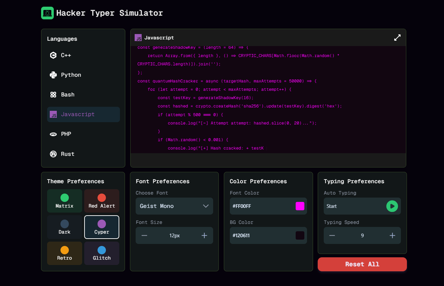Increase font size with plus button
Screen dimensions: 444x286
pyautogui.click(x=204, y=236)
